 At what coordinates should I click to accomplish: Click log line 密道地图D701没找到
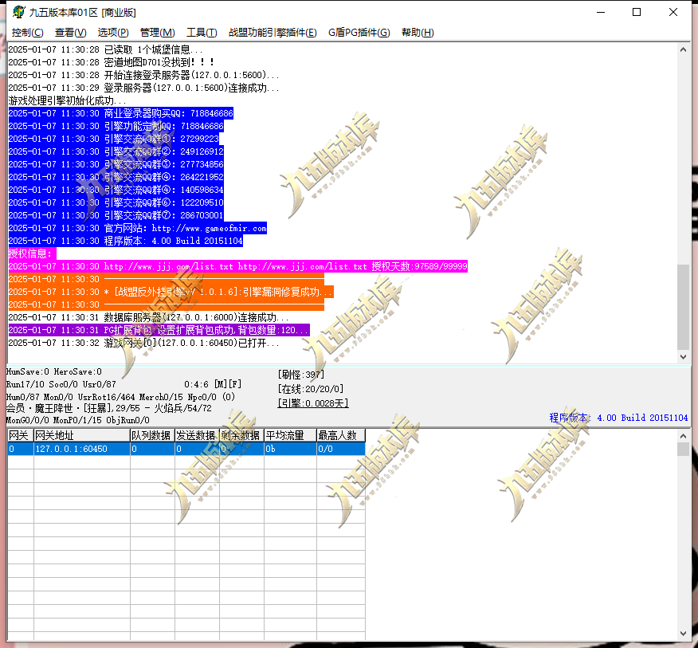[112, 62]
